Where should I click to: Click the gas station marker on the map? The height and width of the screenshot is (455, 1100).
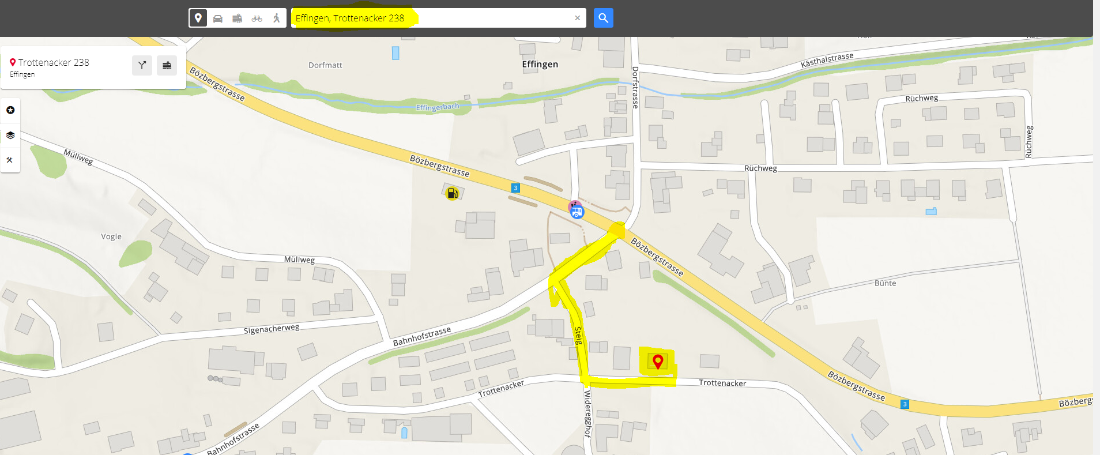point(452,194)
